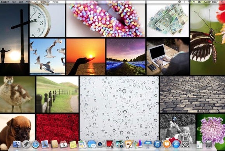Open Calendar icon showing 8
The height and width of the screenshot is (151, 225).
(63, 144)
